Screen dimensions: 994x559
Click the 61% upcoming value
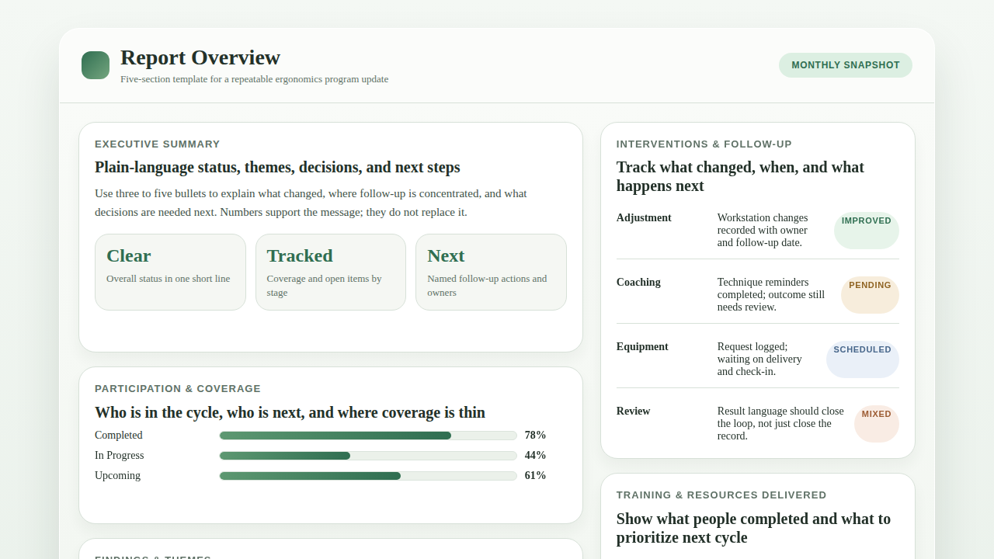pos(535,476)
